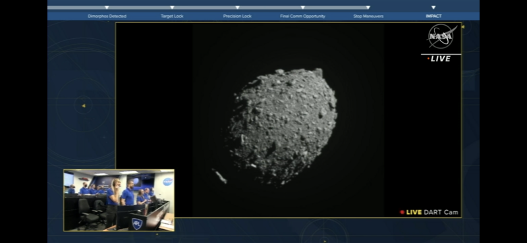The width and height of the screenshot is (527, 243).
Task: Click the mission progress bar at the top
Action: click(208, 7)
